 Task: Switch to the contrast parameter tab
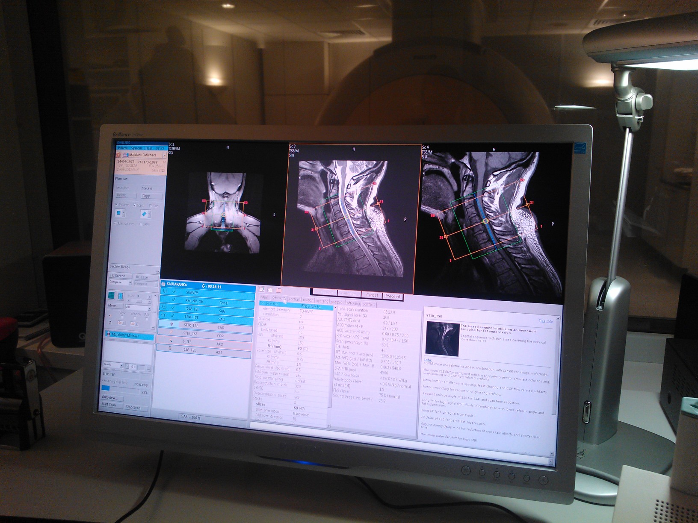(294, 300)
